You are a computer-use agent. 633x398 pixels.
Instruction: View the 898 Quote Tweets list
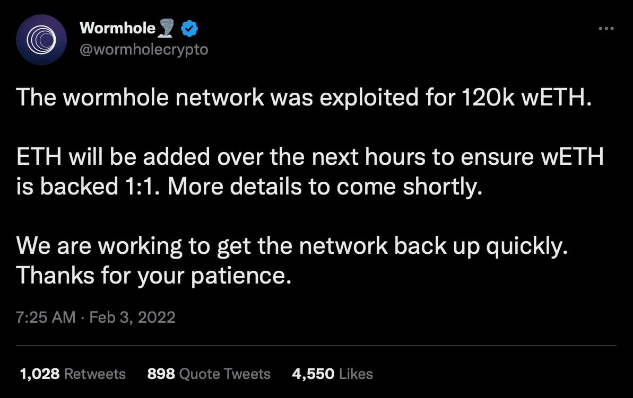click(209, 374)
